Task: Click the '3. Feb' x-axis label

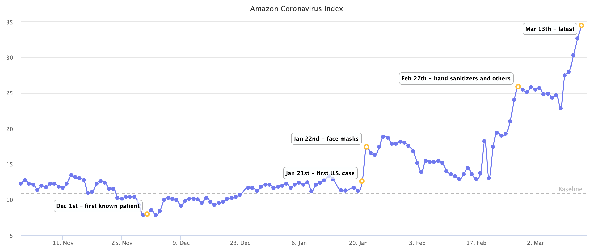Action: click(x=417, y=243)
